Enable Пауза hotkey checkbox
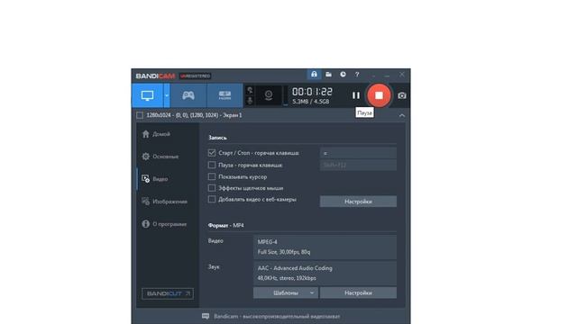 (212, 165)
